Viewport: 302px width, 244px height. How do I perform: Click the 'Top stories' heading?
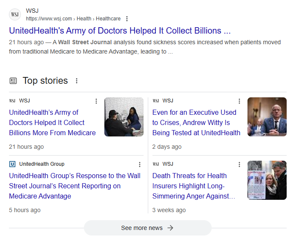pyautogui.click(x=45, y=81)
